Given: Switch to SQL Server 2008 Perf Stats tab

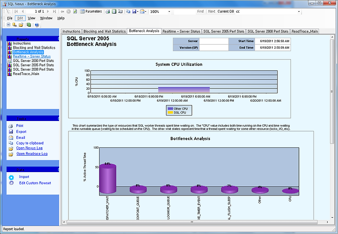Looking at the screenshot, I should (268, 31).
